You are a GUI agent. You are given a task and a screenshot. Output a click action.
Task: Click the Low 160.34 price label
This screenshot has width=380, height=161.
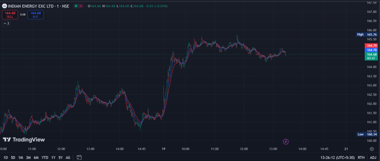[367, 134]
